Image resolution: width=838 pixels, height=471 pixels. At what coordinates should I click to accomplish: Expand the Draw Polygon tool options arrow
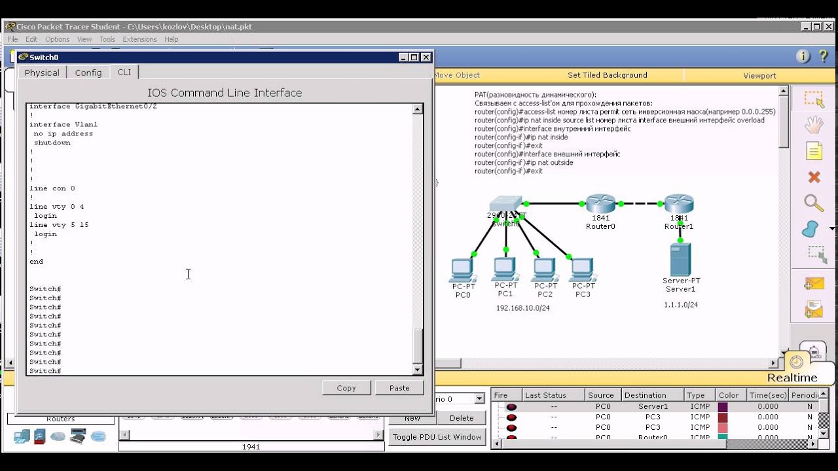click(832, 228)
